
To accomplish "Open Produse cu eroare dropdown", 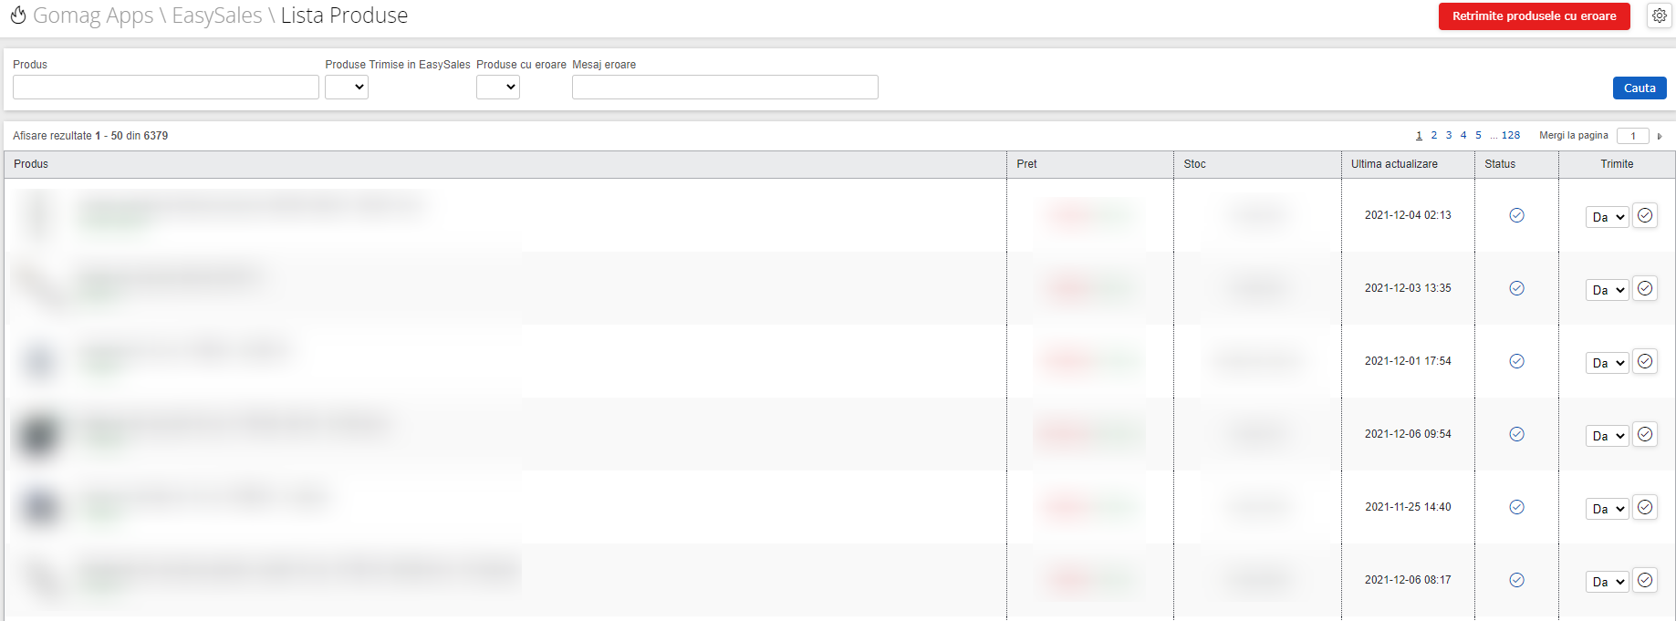I will point(498,88).
